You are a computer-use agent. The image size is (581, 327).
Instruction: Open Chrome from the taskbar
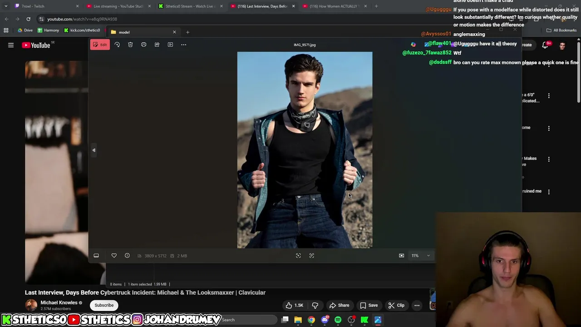point(311,320)
